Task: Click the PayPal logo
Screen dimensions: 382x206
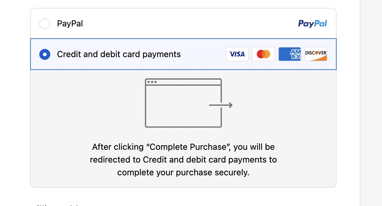Action: tap(312, 24)
